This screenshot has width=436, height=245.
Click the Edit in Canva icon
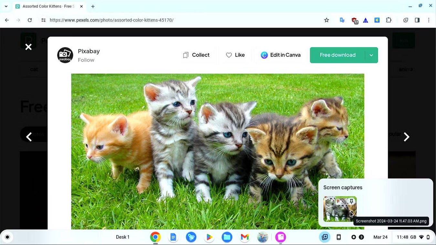(264, 55)
